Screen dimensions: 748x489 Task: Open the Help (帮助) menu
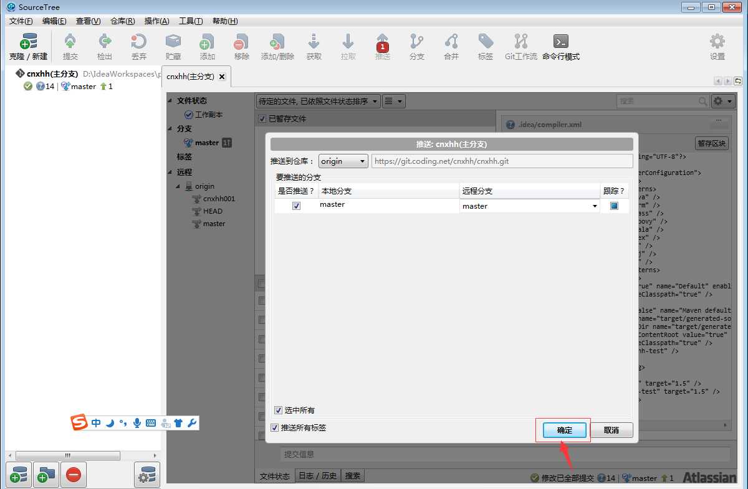(224, 21)
